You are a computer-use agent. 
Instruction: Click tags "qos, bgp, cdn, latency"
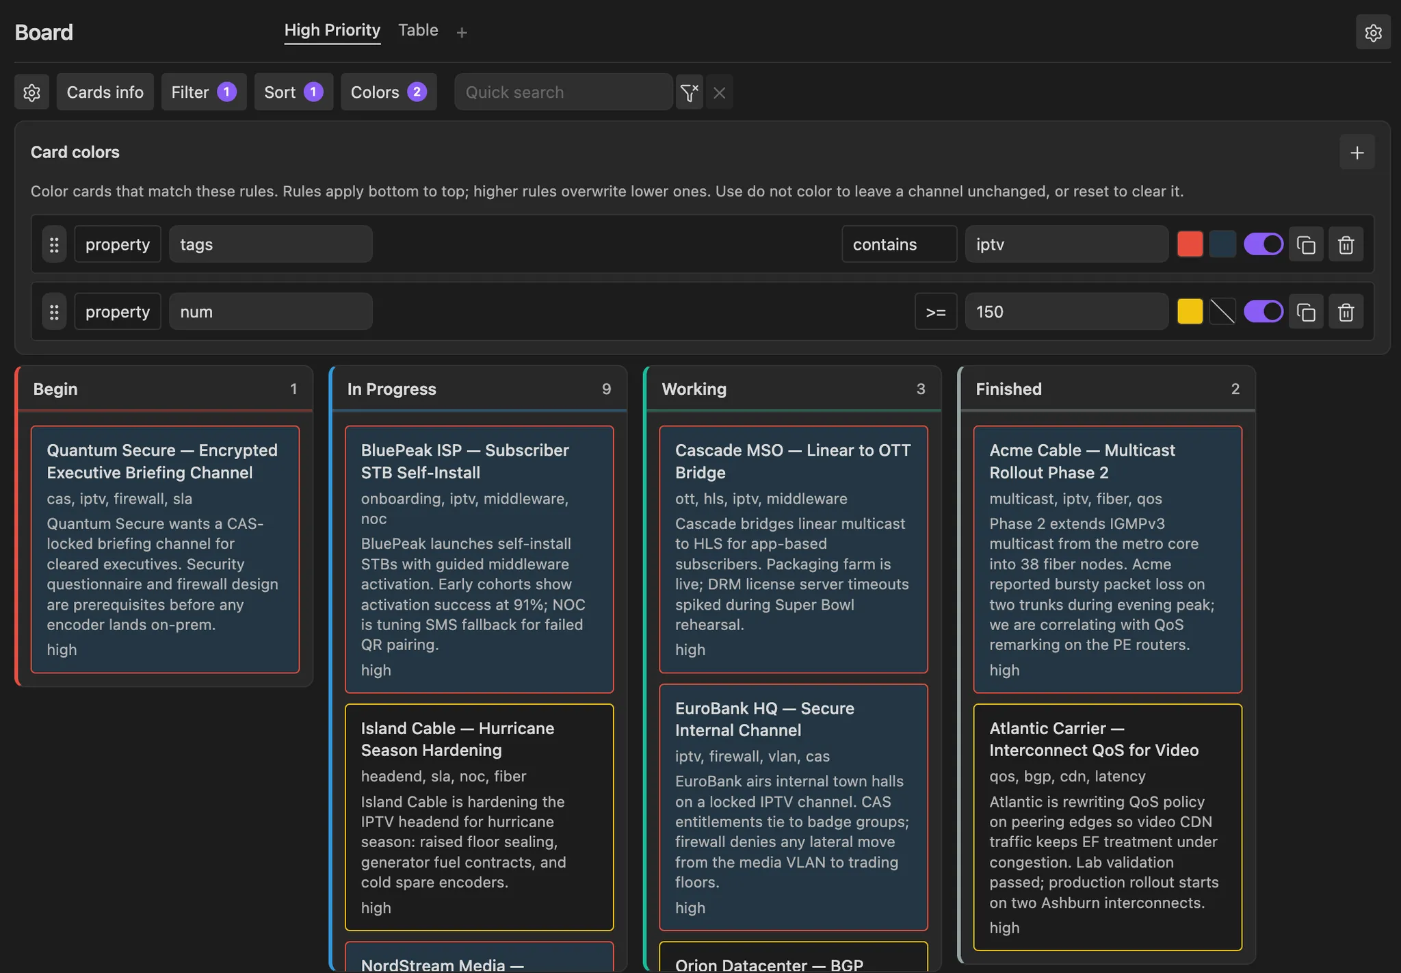tap(1067, 777)
